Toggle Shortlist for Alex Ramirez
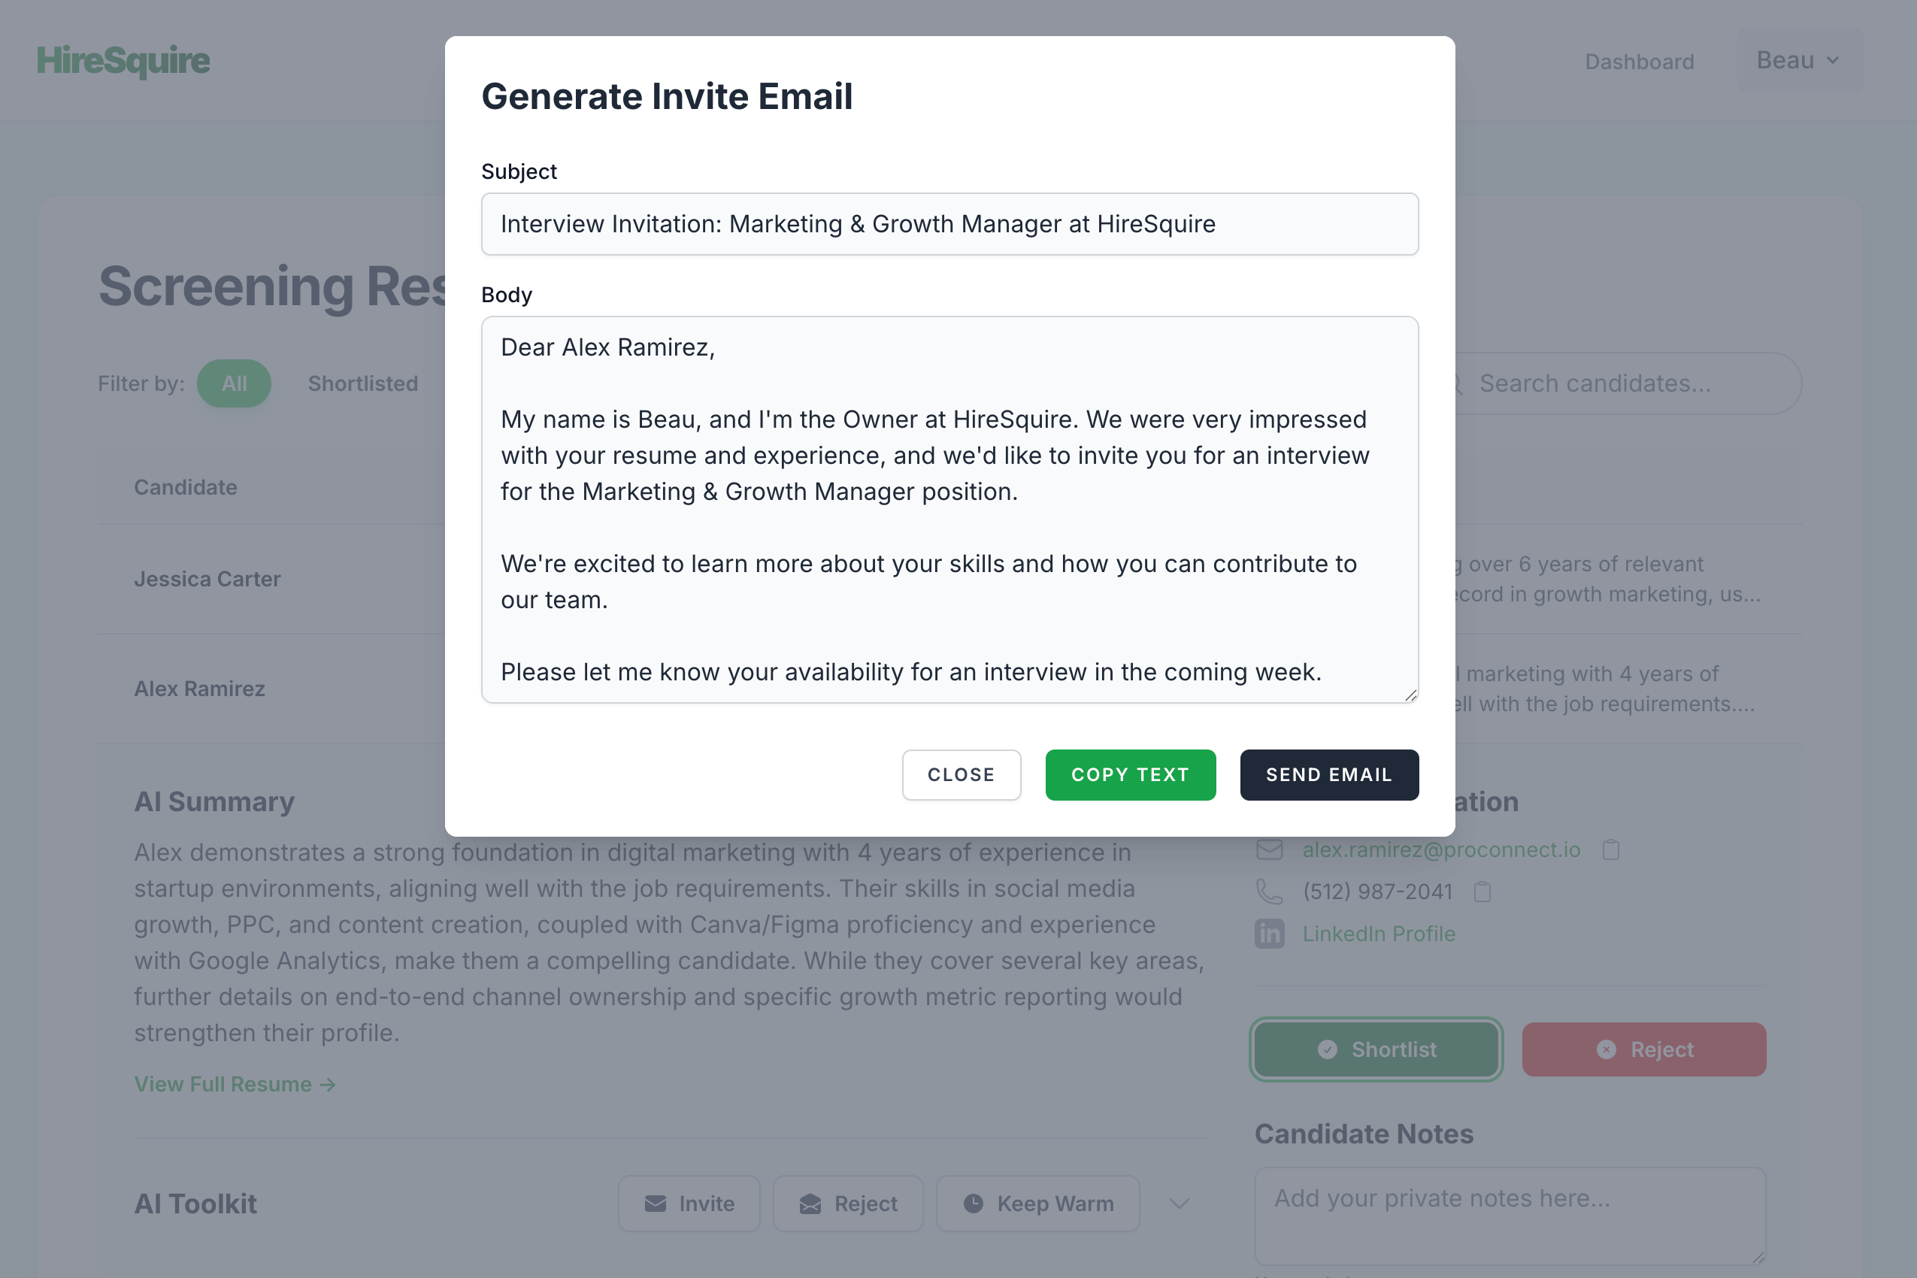The image size is (1917, 1278). click(1376, 1049)
